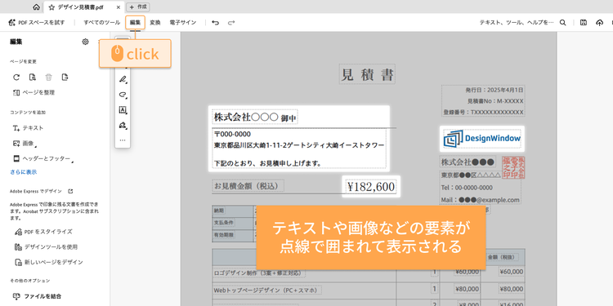Click 新しいページをデザイン
Image resolution: width=613 pixels, height=306 pixels.
[48, 262]
